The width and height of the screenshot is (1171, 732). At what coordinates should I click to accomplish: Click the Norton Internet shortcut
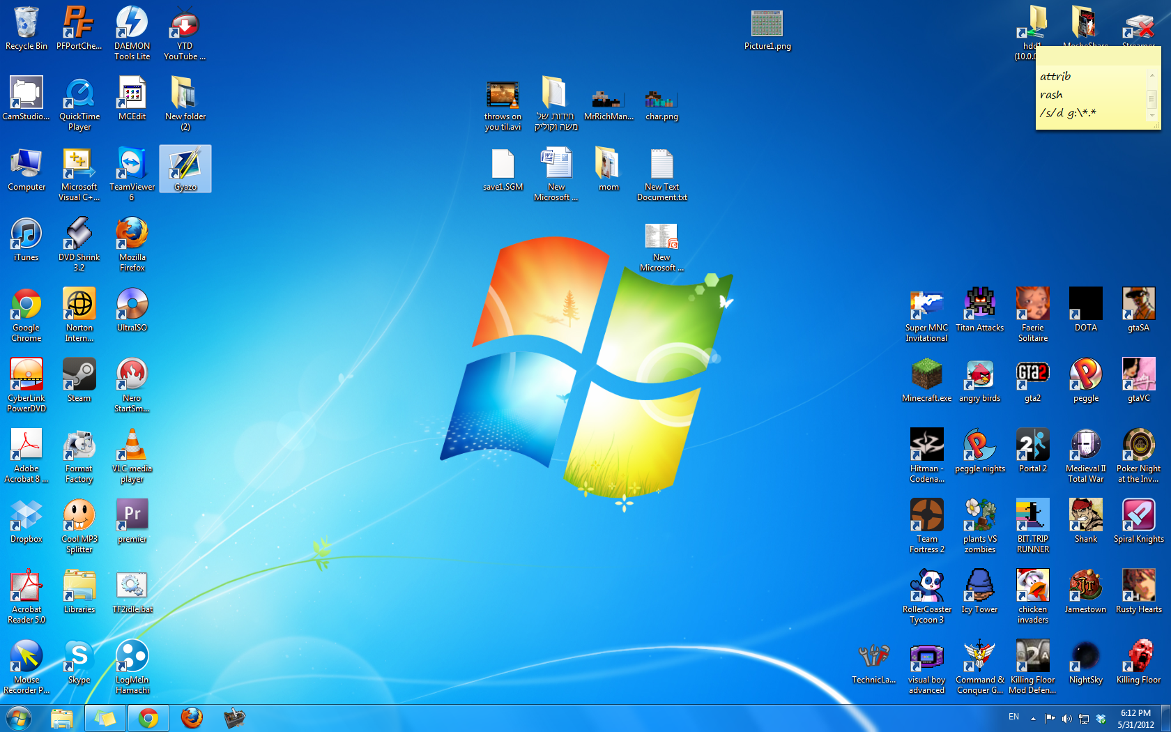[x=79, y=315]
